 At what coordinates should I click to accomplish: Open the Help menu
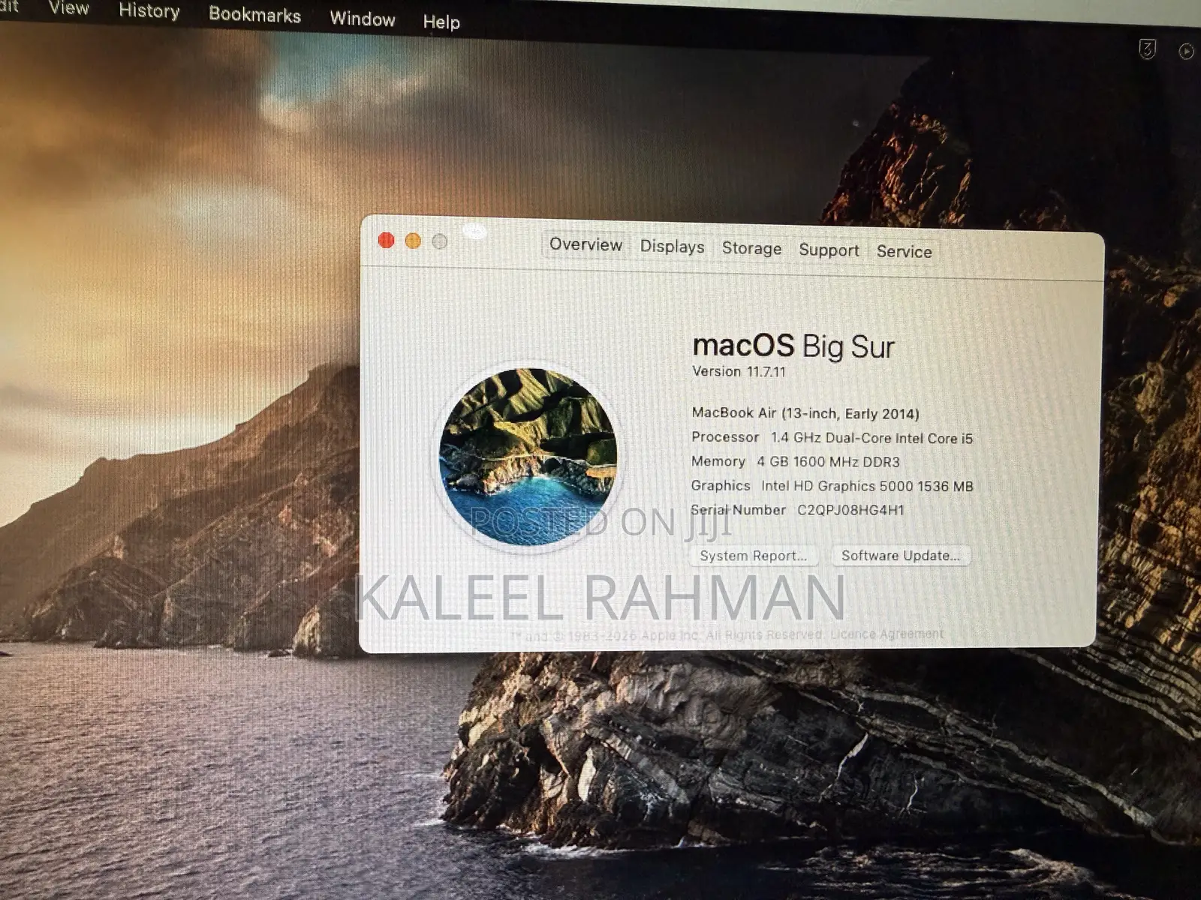coord(441,22)
